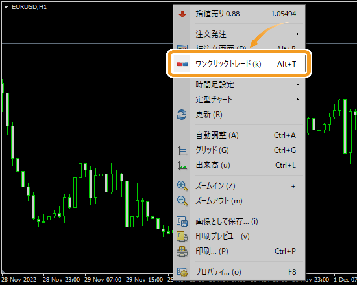Expand arrow next to 時間足設定
Image resolution: width=357 pixels, height=285 pixels.
(297, 85)
